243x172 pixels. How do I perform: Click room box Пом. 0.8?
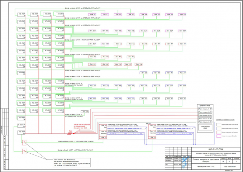tap(169, 15)
